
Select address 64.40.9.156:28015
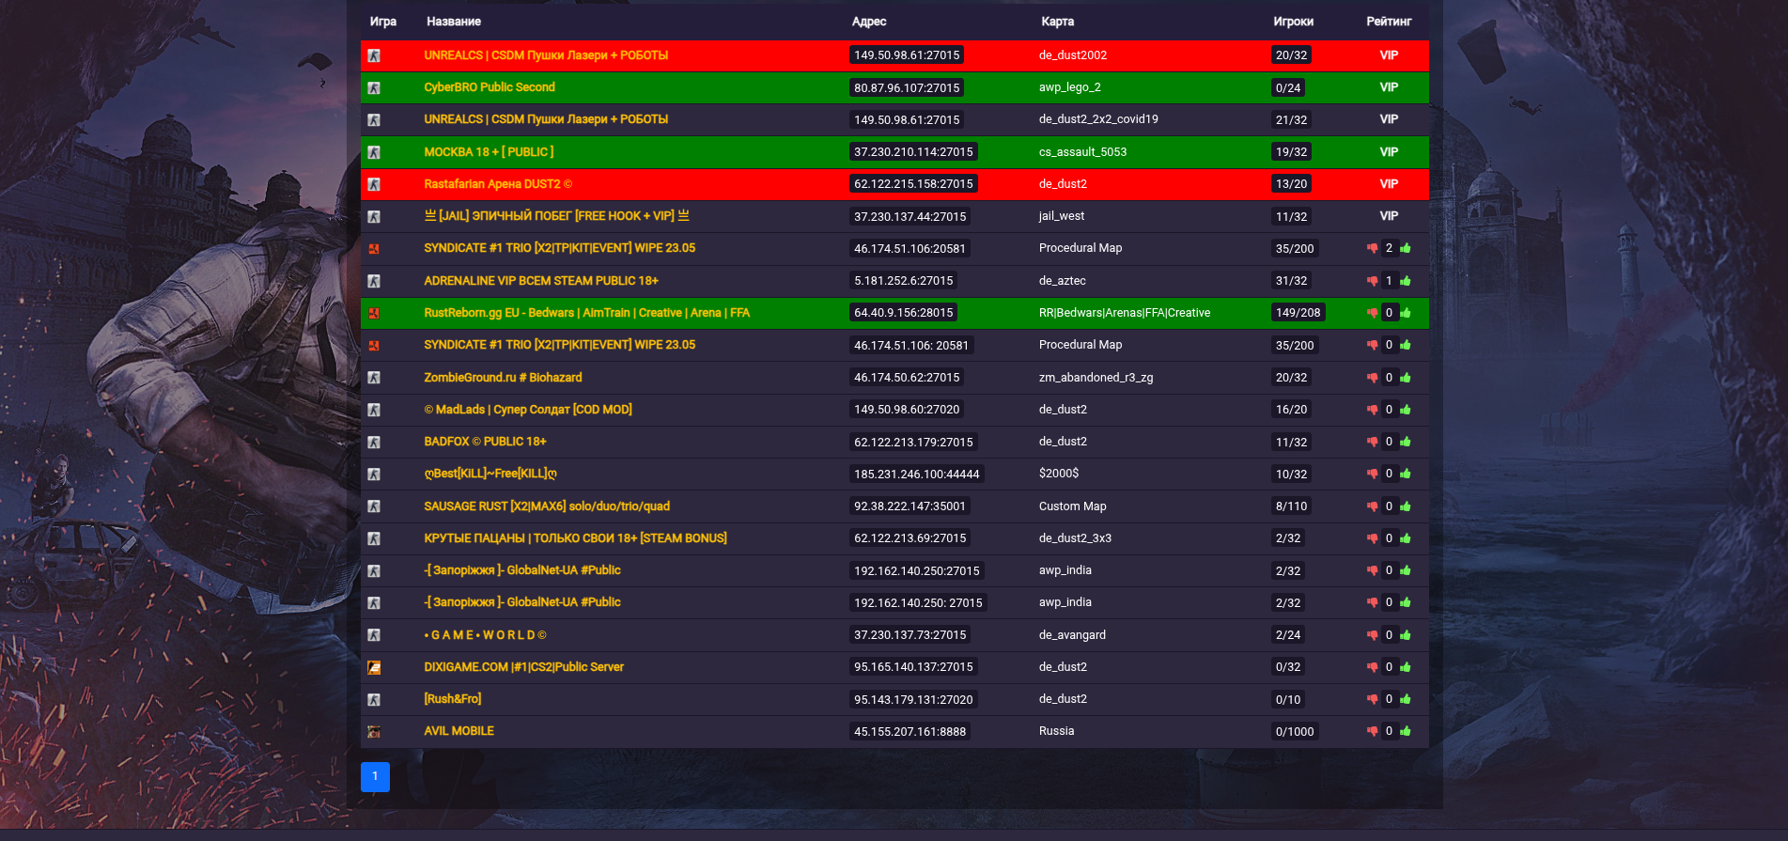click(x=903, y=313)
